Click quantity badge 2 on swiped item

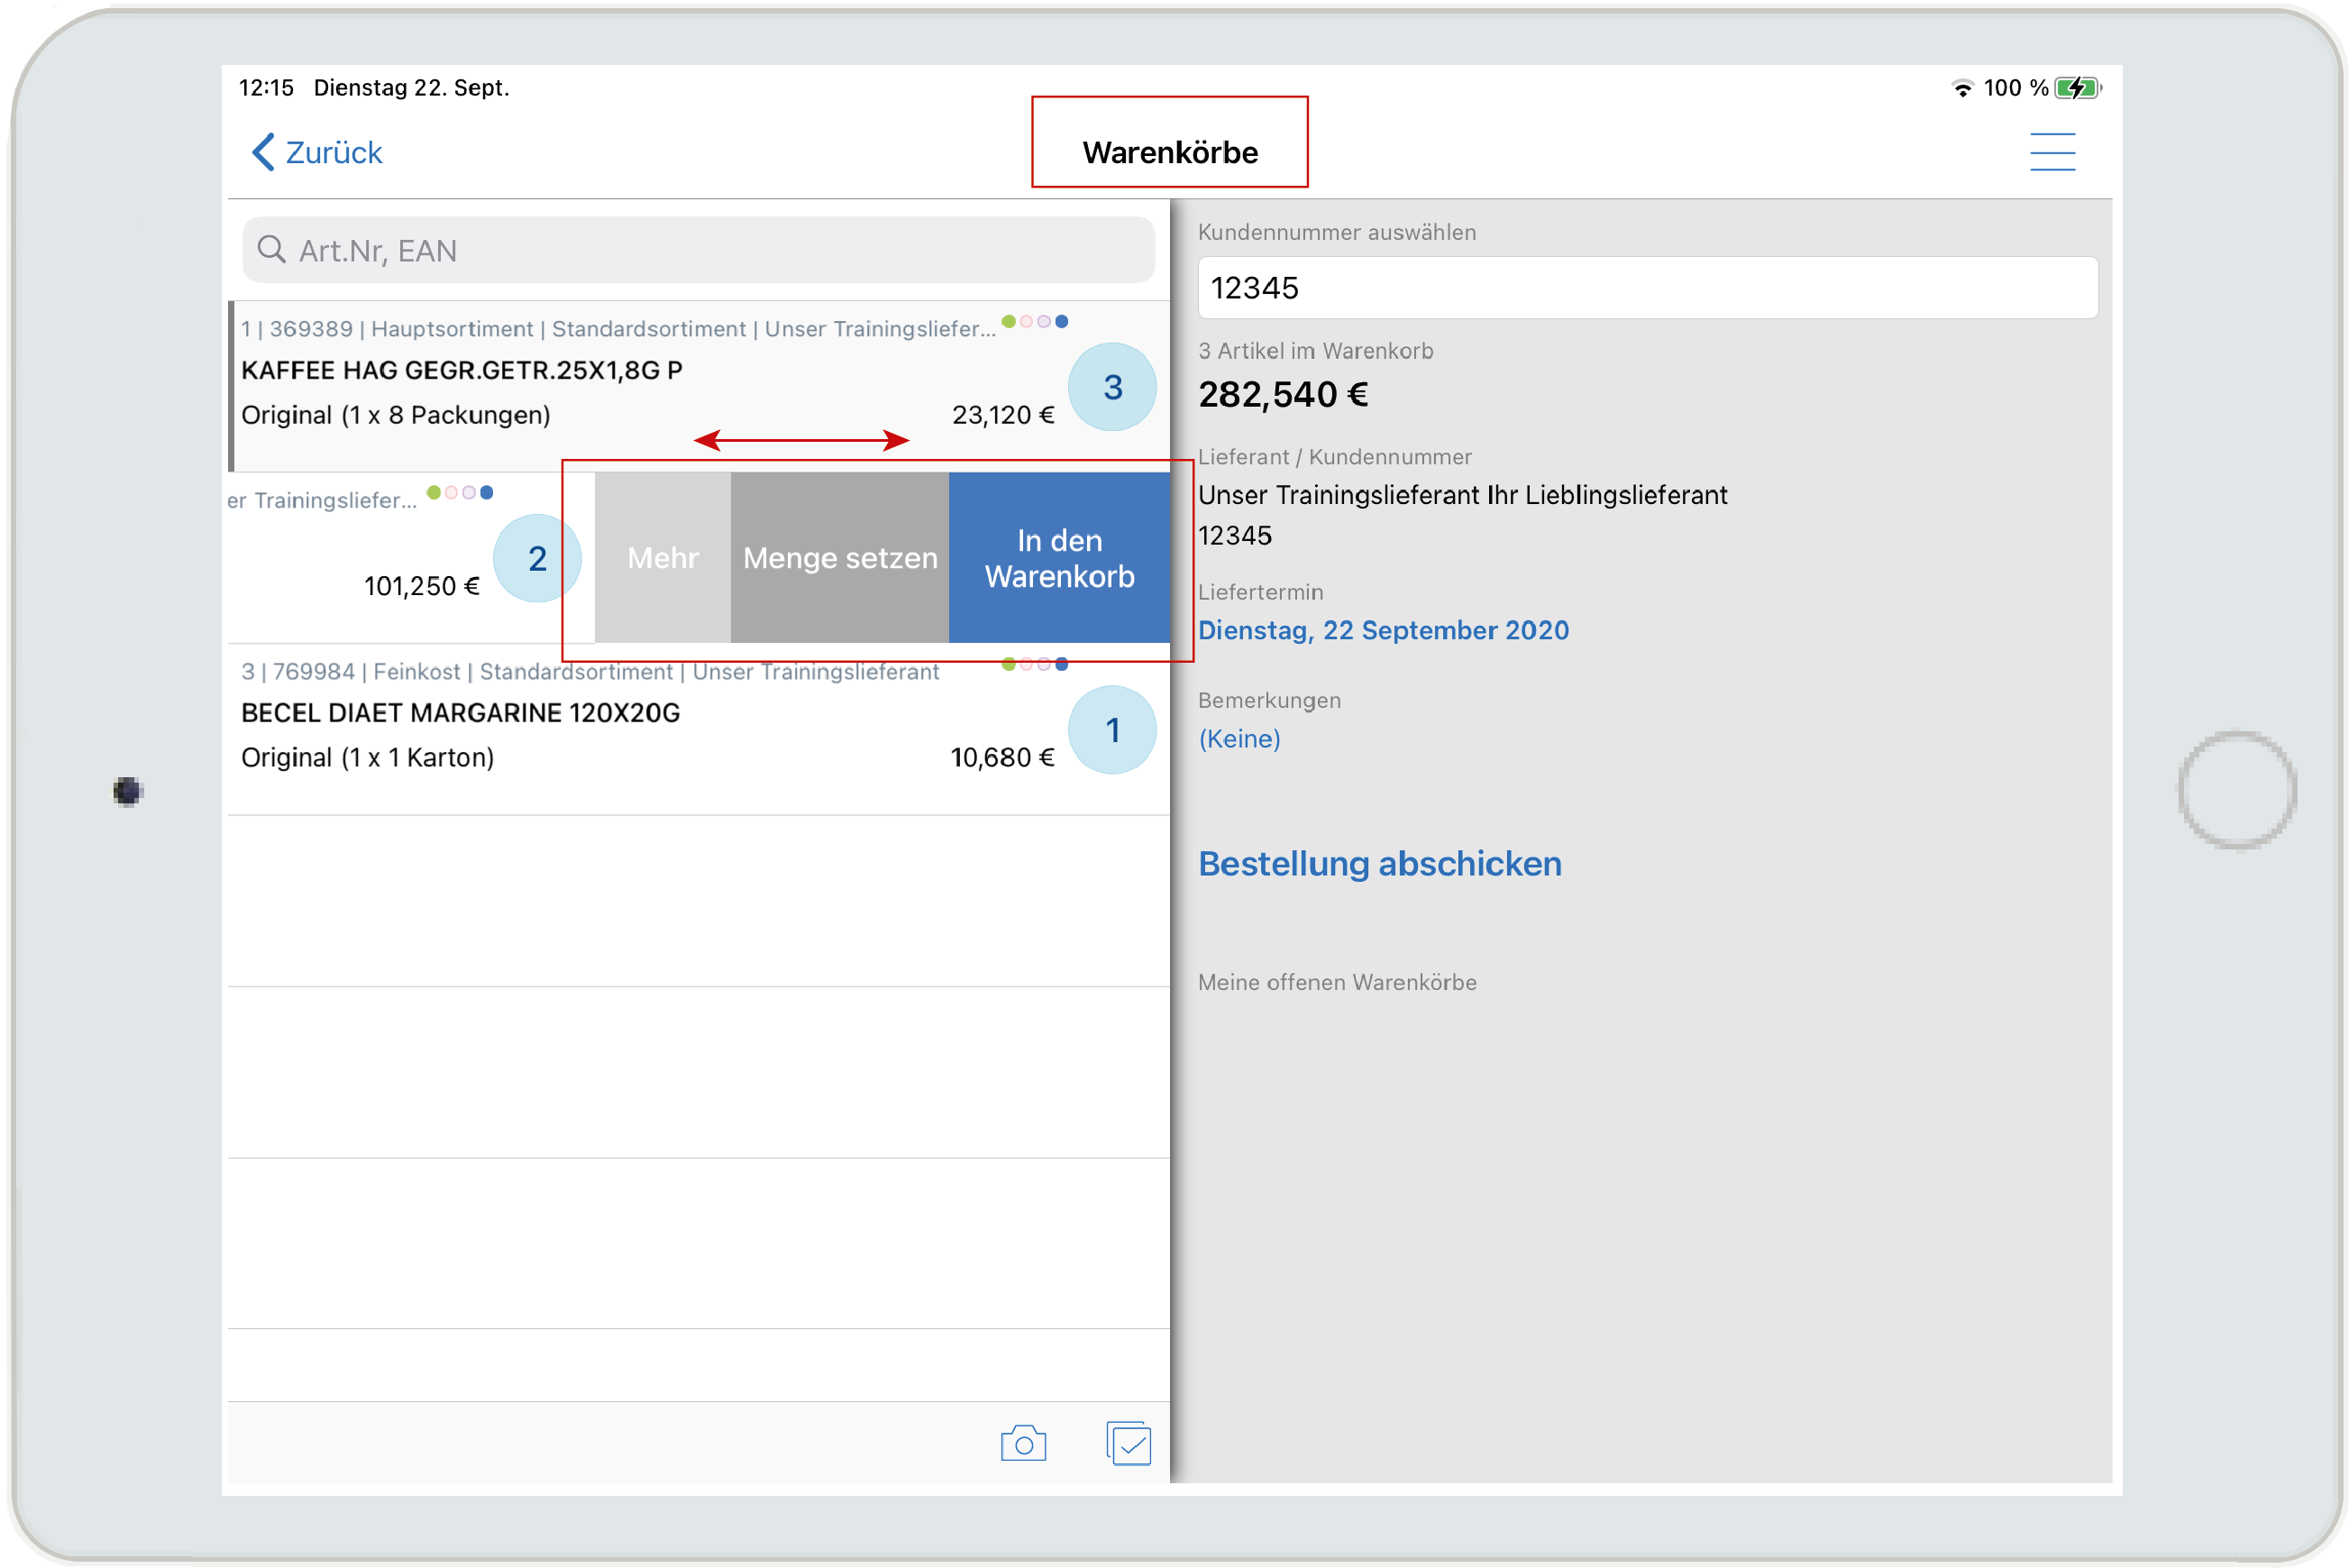point(536,558)
